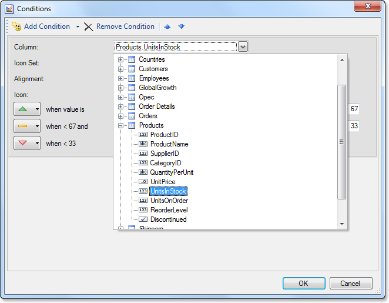Choose the SupplierID column
Screen dimensions: 389x303
(165, 154)
